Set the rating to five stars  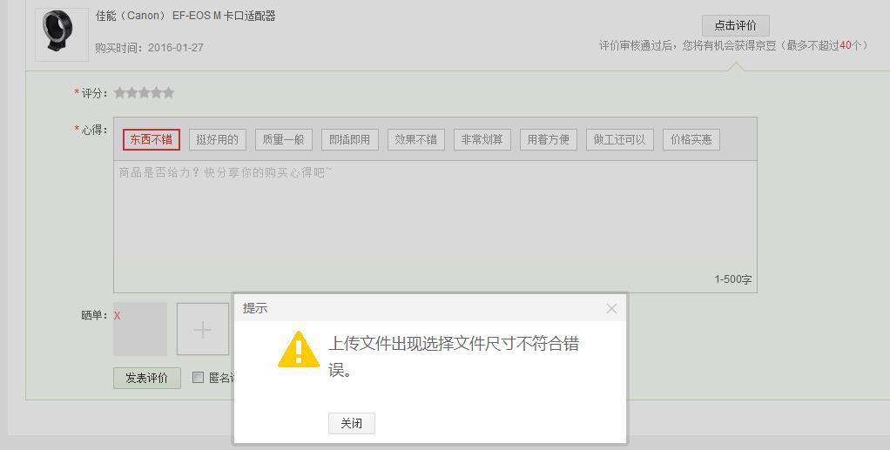click(x=169, y=92)
